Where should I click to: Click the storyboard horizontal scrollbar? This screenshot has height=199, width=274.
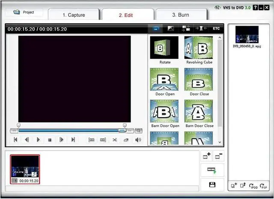(102, 188)
